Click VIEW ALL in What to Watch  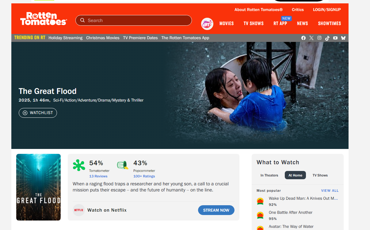point(330,191)
